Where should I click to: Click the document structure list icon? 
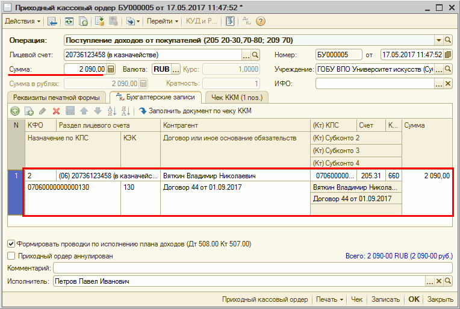click(x=230, y=21)
